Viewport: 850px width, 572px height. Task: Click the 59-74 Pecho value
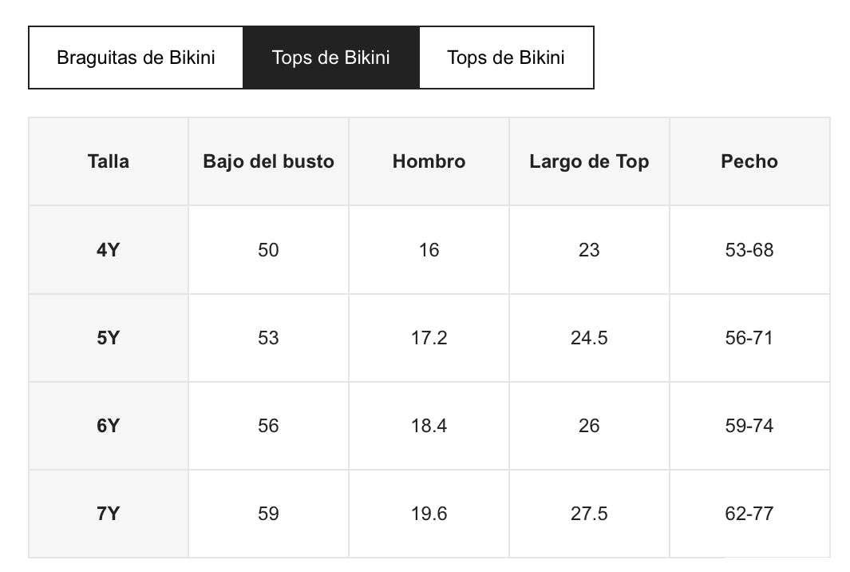click(x=749, y=426)
